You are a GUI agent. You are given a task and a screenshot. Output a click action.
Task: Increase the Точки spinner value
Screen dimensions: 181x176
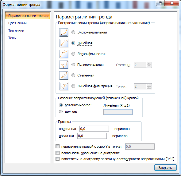point(149,85)
